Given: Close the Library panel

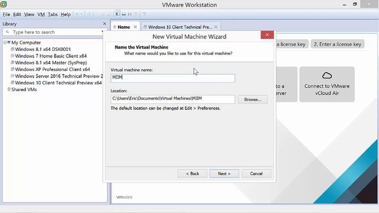Looking at the screenshot, I should pos(104,24).
